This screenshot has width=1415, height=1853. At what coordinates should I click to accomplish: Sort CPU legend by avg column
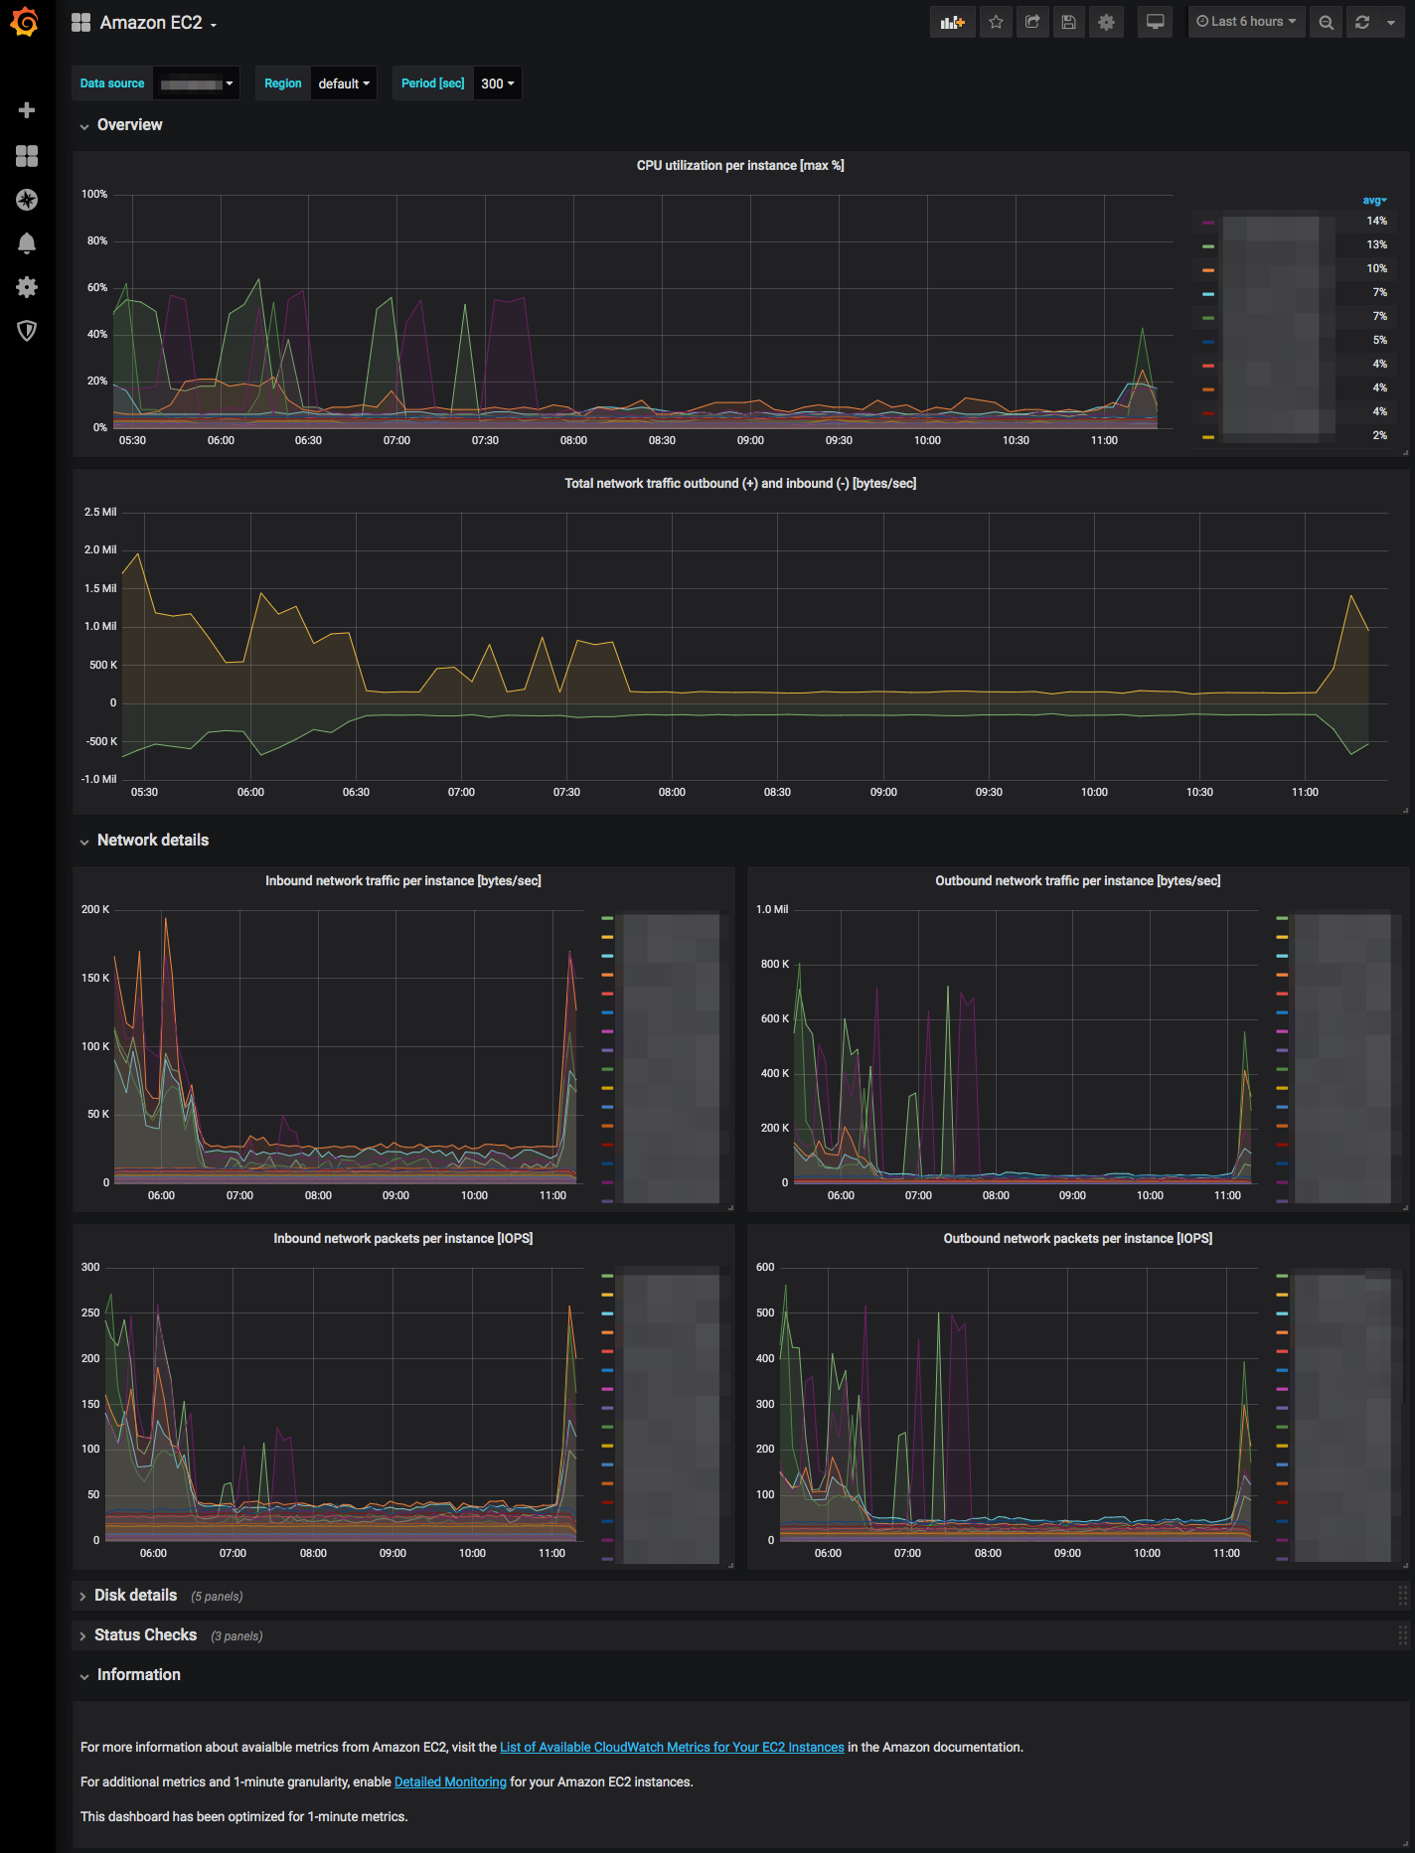click(x=1373, y=201)
